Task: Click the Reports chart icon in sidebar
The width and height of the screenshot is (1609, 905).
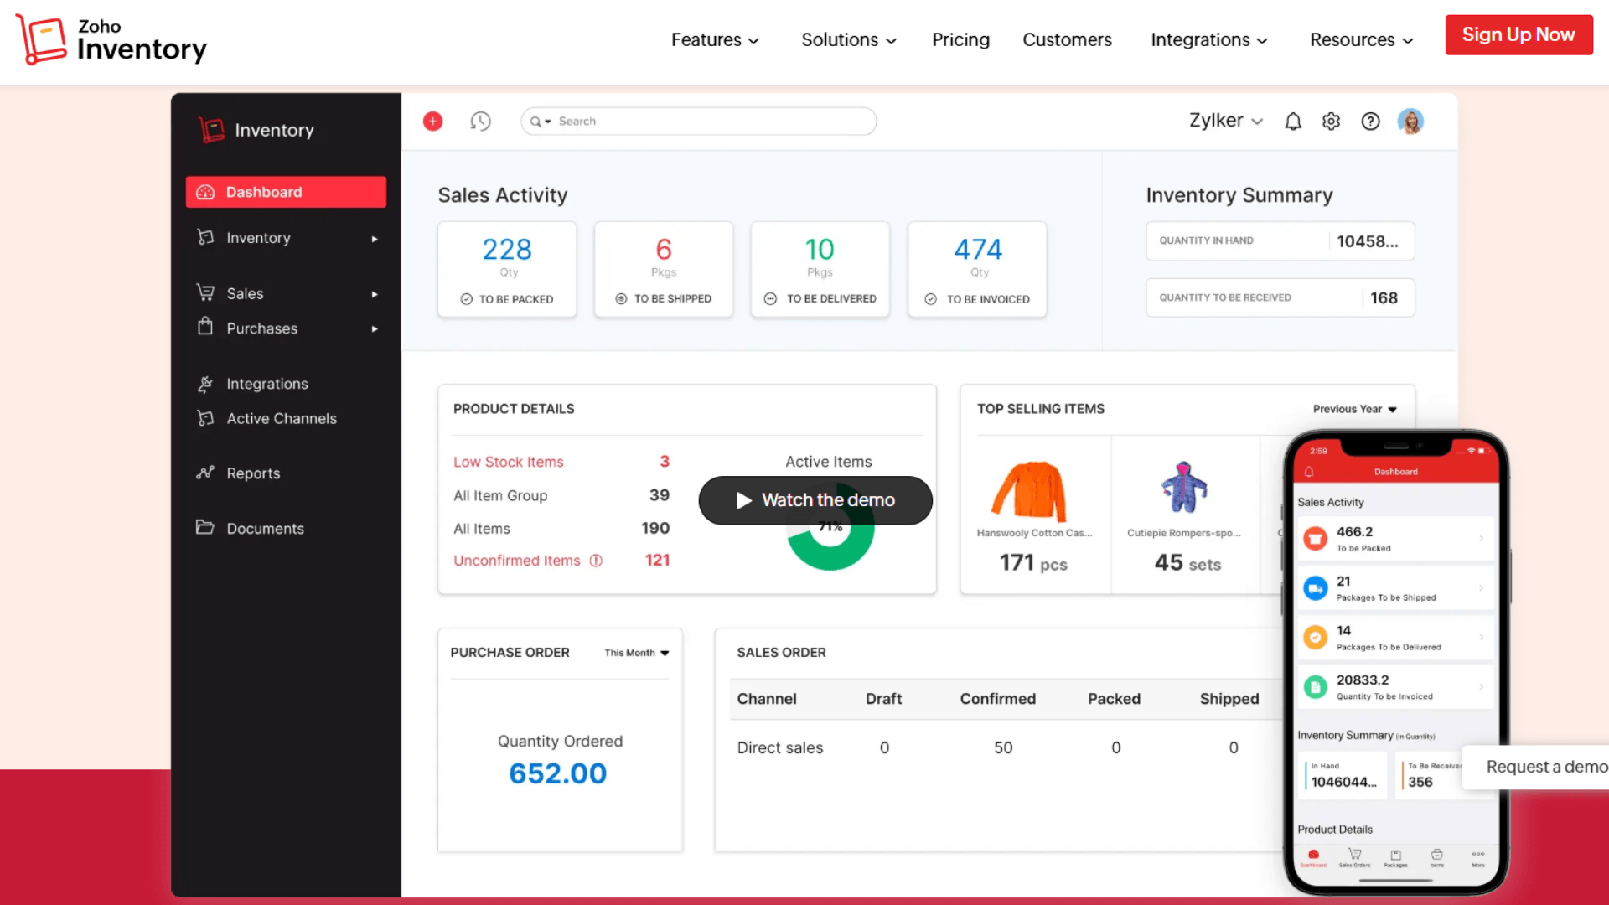Action: (205, 473)
